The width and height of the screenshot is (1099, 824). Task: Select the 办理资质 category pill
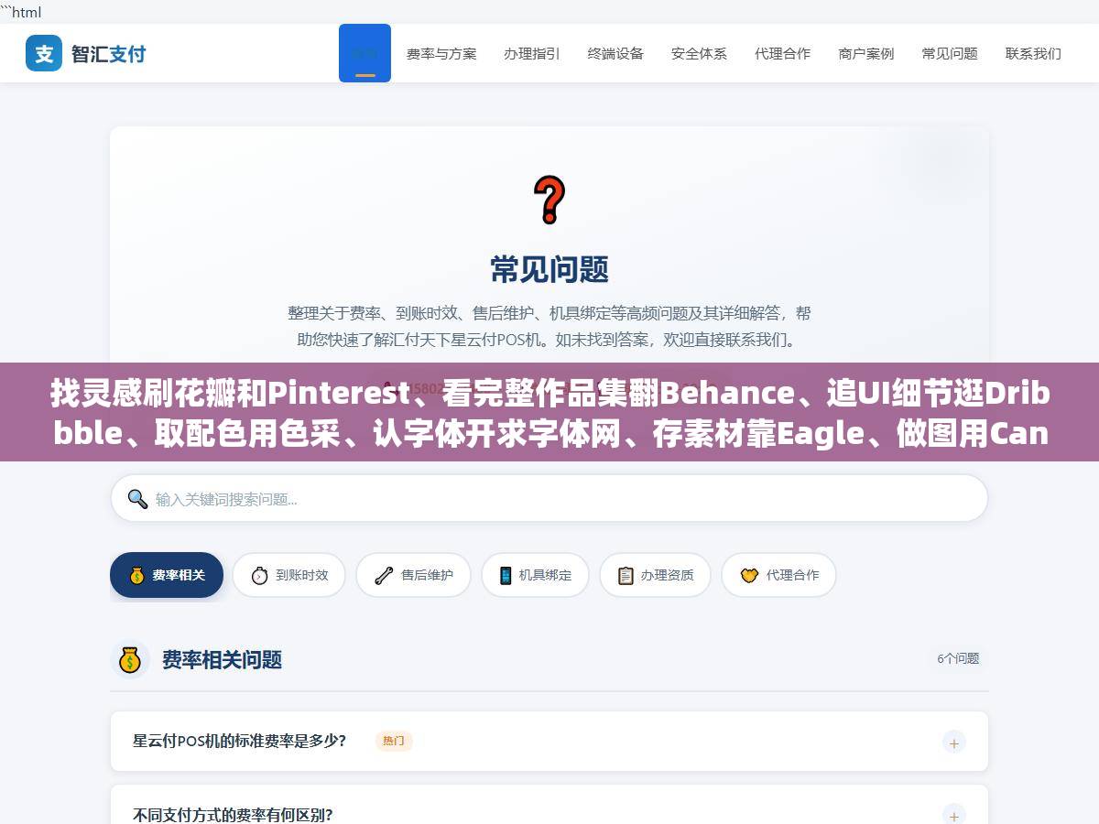[655, 575]
